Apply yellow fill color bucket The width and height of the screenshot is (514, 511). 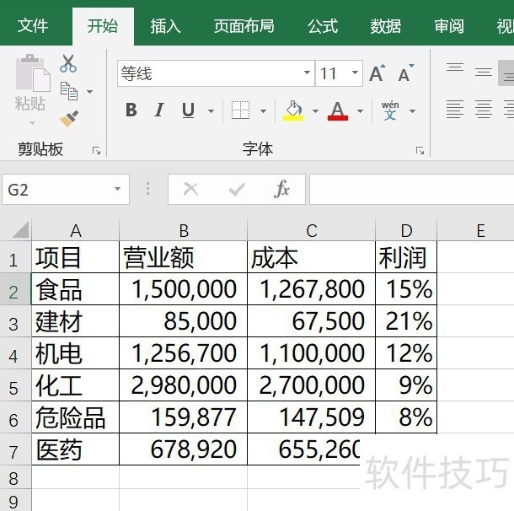[293, 110]
